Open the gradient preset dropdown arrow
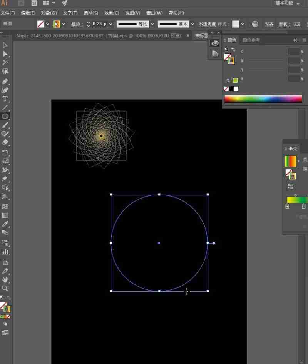This screenshot has width=308, height=364. (x=299, y=161)
